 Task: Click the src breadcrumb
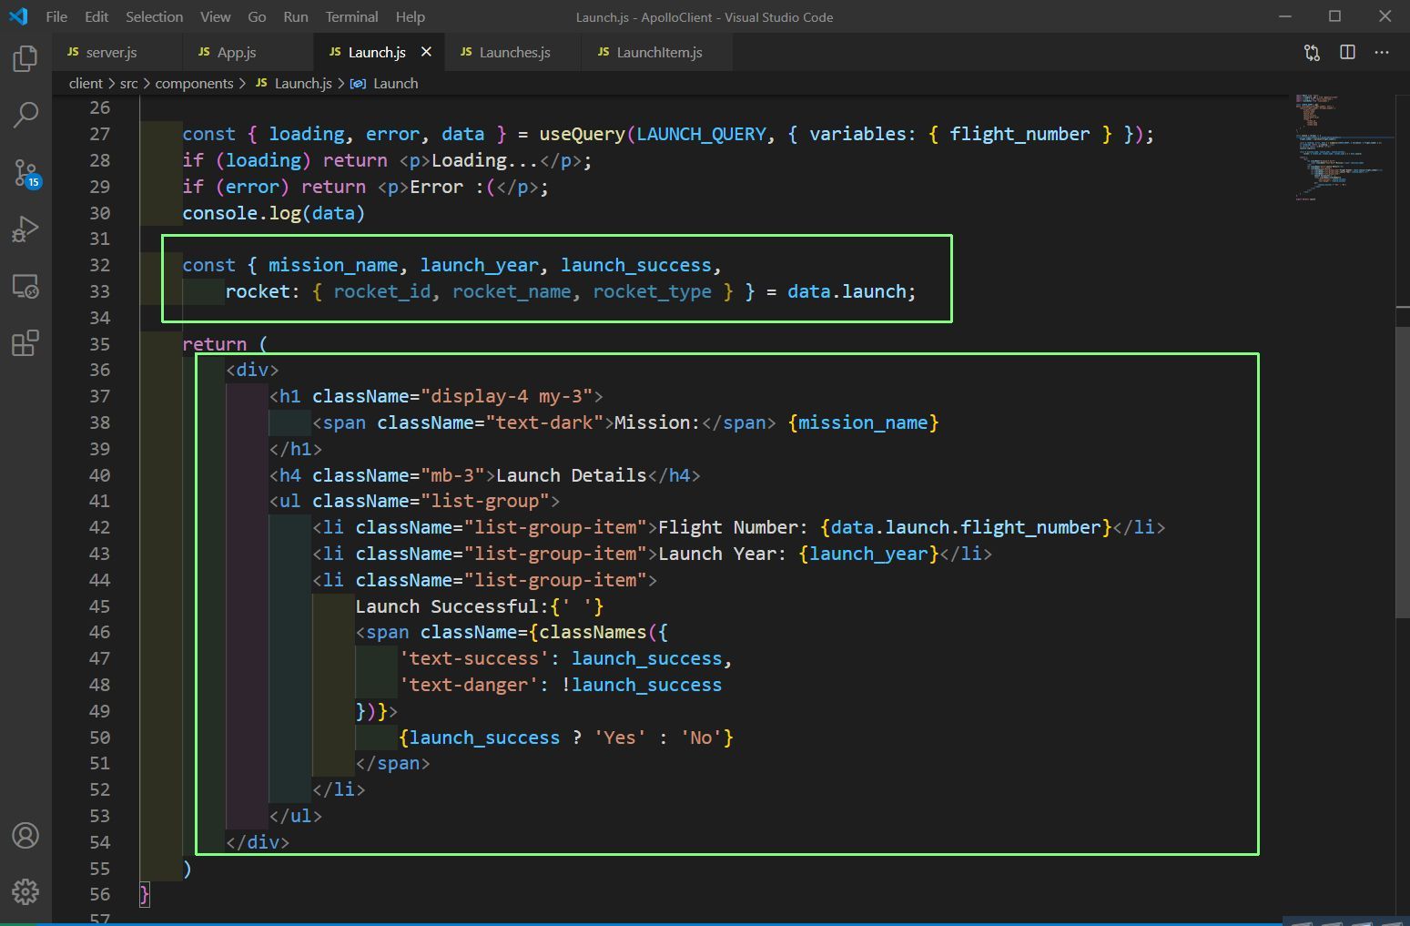click(128, 83)
